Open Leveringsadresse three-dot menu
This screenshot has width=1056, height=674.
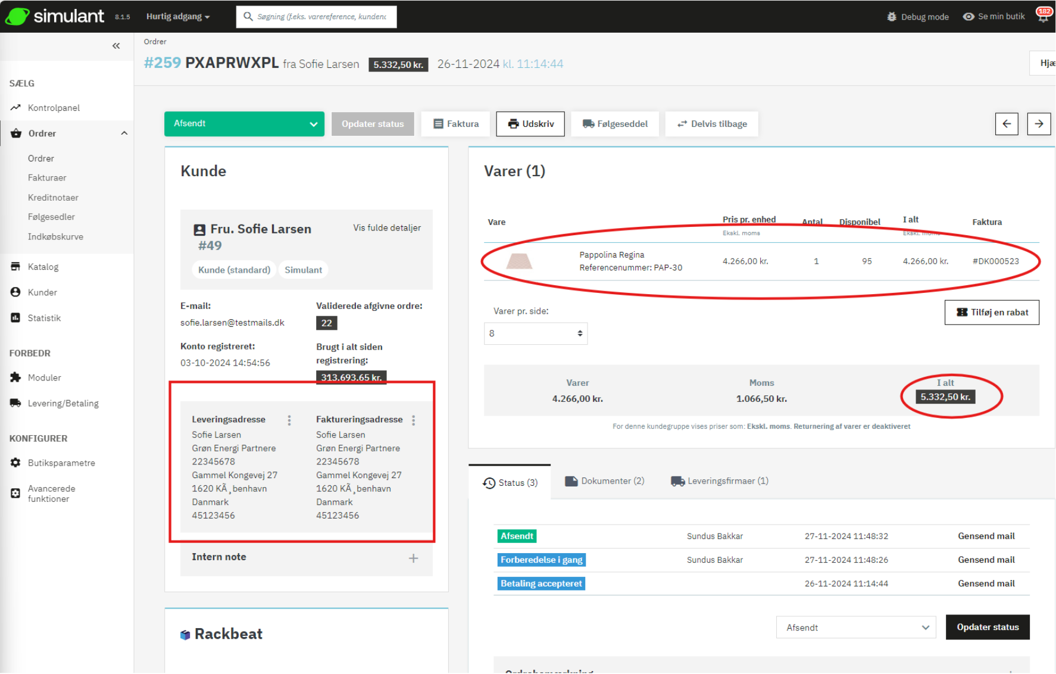289,420
